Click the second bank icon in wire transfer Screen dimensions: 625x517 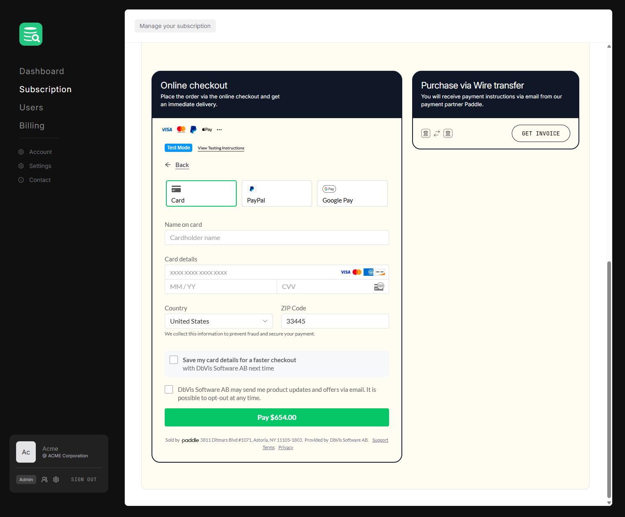click(x=448, y=133)
